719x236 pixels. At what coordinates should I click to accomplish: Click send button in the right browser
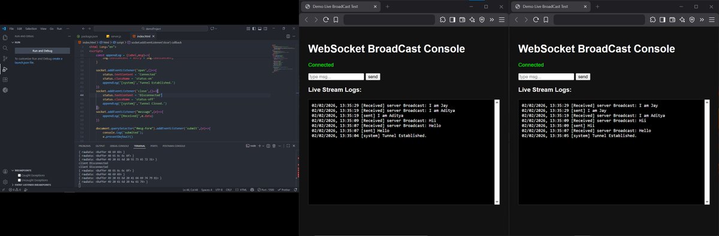[x=582, y=77]
